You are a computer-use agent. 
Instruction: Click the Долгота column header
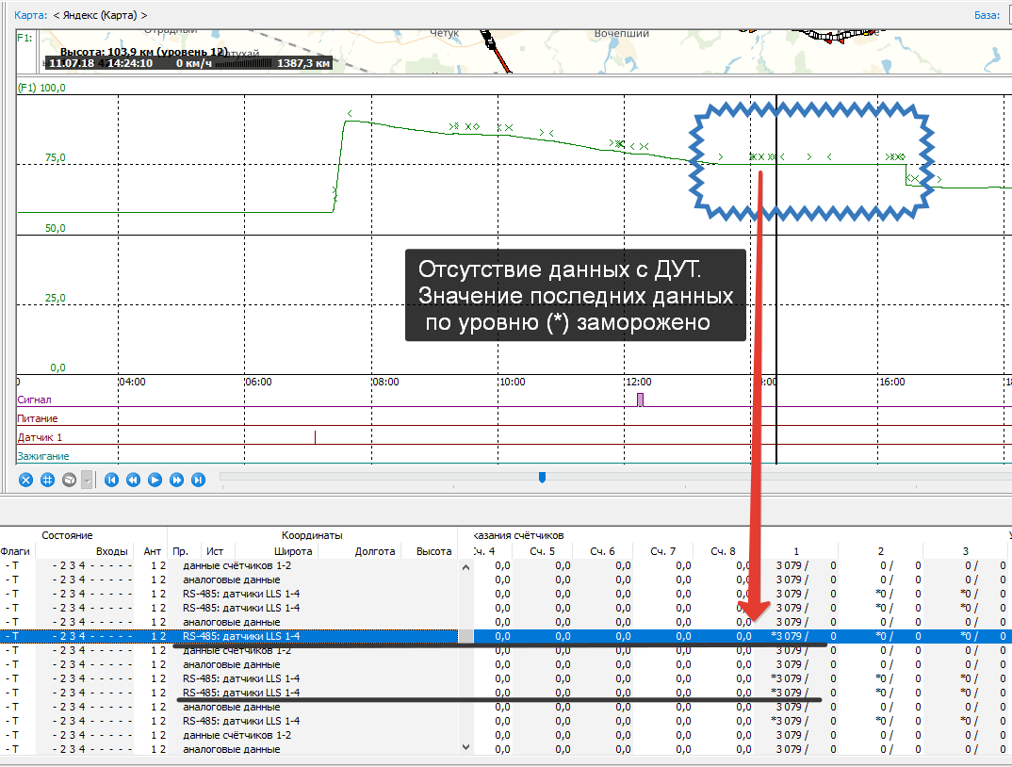(x=374, y=551)
